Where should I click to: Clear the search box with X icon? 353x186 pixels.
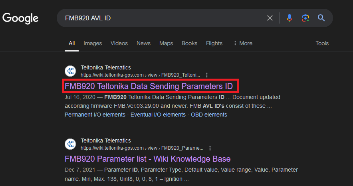pos(270,18)
